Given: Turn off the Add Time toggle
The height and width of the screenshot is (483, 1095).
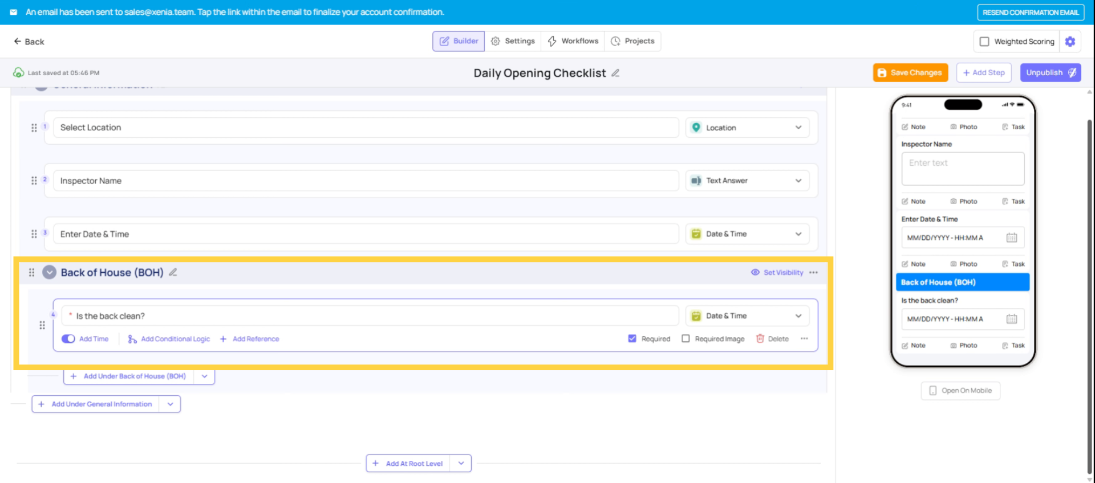Looking at the screenshot, I should pyautogui.click(x=68, y=339).
